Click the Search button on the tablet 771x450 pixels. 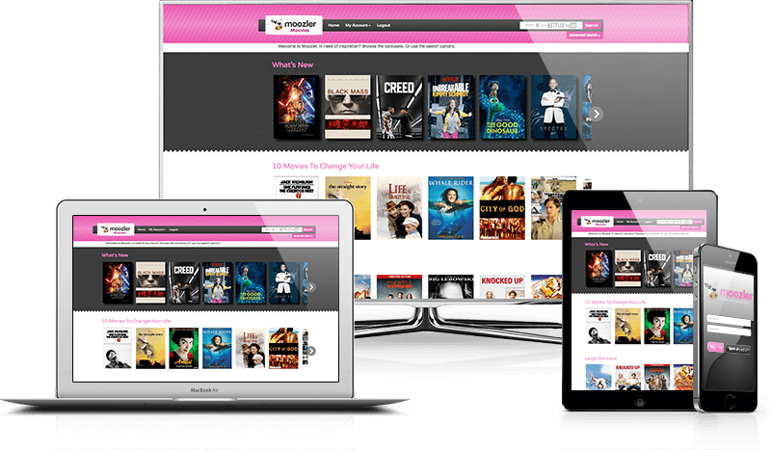pyautogui.click(x=698, y=222)
